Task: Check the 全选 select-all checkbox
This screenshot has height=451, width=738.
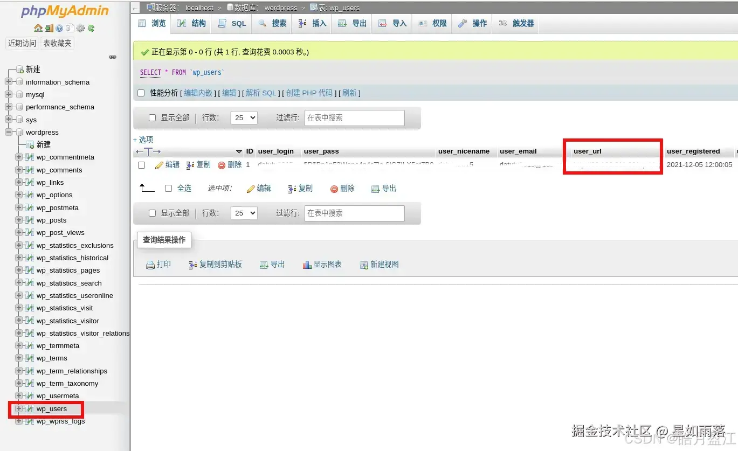Action: 168,188
